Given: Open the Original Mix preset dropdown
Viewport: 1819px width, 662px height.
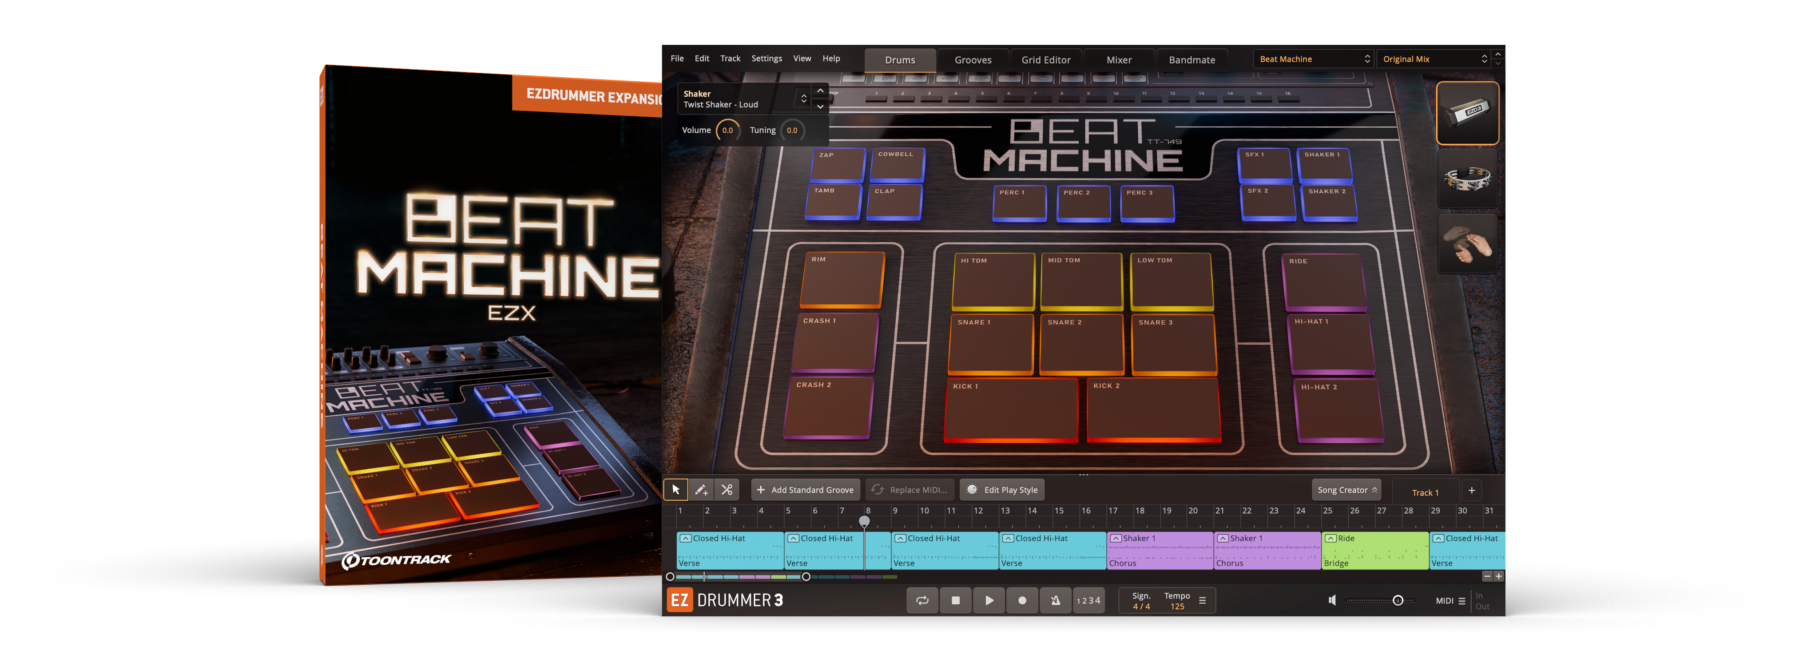Looking at the screenshot, I should tap(1434, 59).
